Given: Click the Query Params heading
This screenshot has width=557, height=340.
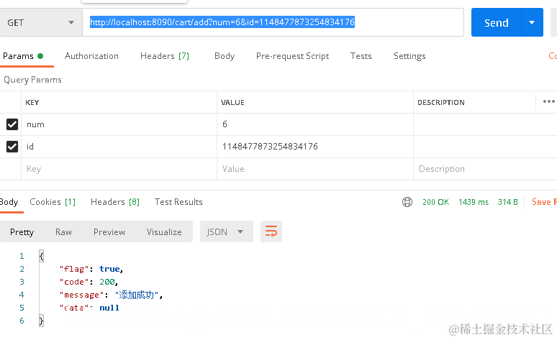Looking at the screenshot, I should point(32,80).
